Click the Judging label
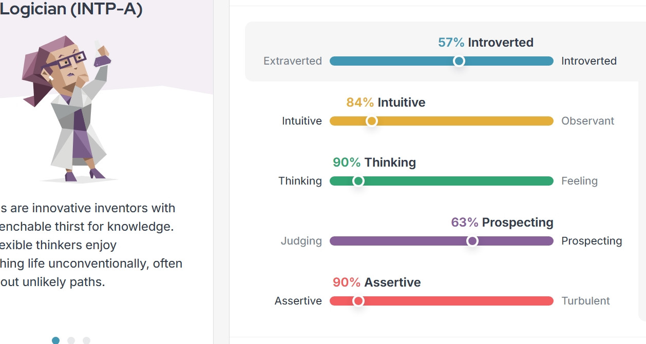The image size is (646, 344). coord(301,241)
